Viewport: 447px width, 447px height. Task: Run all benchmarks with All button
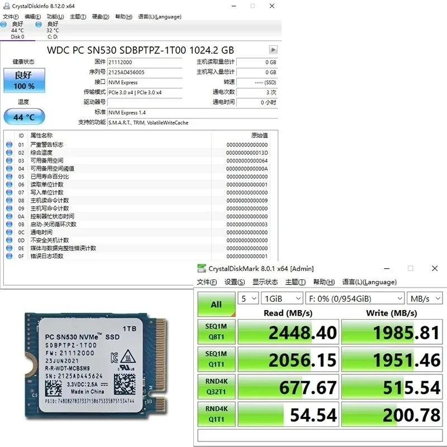point(216,304)
